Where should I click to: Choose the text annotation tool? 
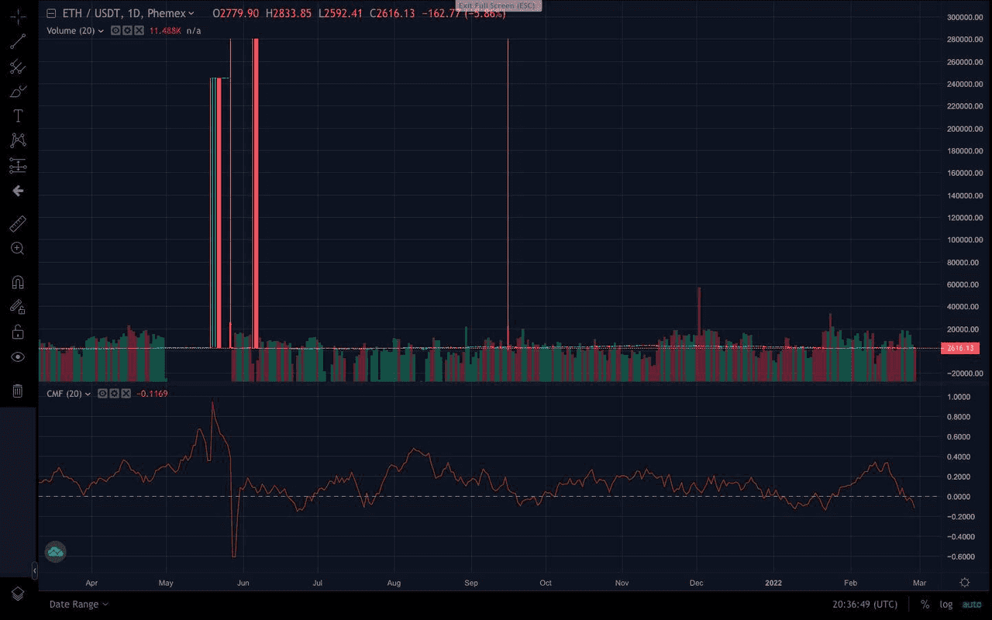pyautogui.click(x=17, y=115)
